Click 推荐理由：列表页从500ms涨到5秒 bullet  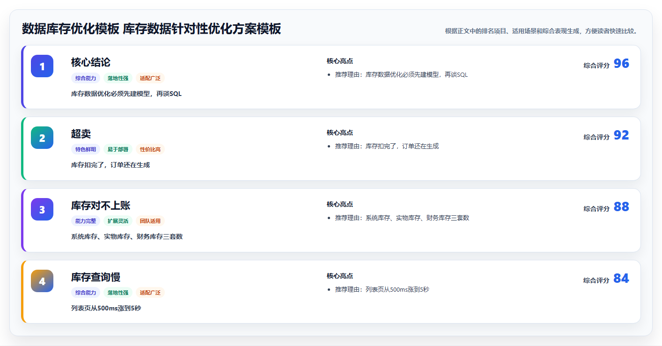[x=382, y=289]
